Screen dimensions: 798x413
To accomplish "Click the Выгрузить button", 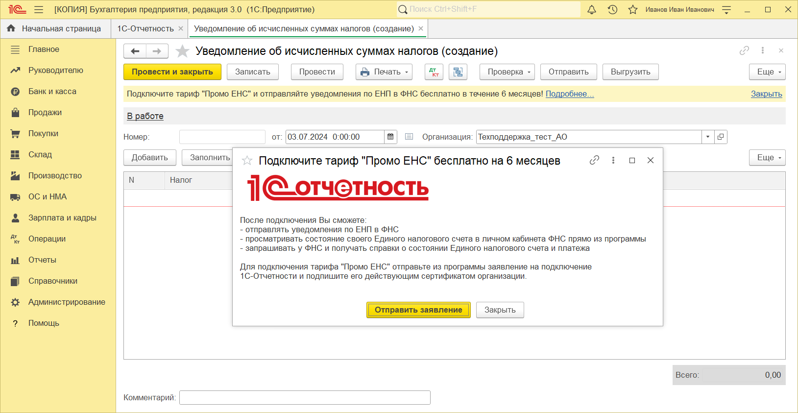I will (630, 72).
